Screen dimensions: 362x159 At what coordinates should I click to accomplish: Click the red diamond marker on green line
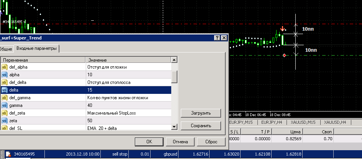tap(284, 56)
